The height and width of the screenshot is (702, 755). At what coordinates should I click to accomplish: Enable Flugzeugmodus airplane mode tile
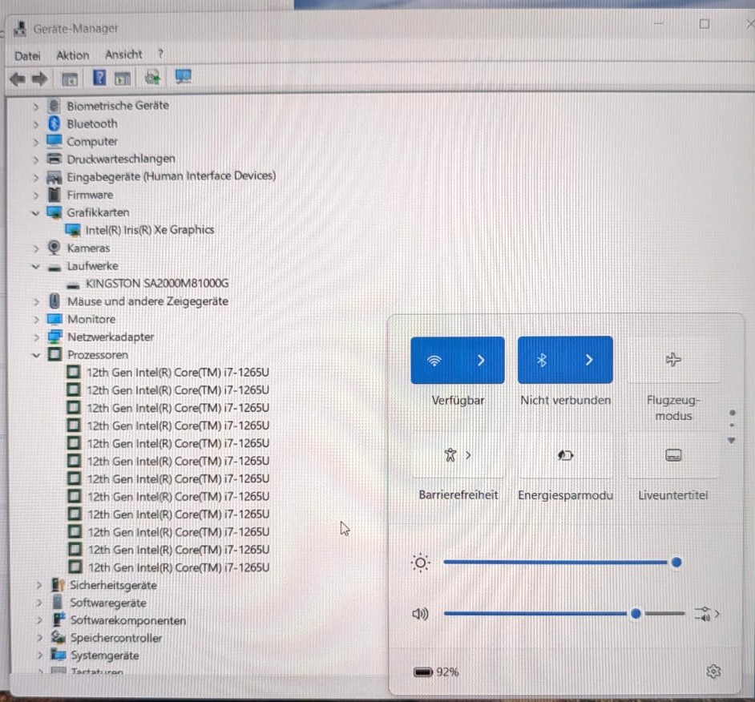pyautogui.click(x=673, y=360)
